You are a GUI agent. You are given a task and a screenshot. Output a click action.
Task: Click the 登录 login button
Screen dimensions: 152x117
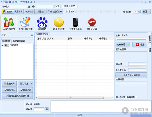click(58, 6)
